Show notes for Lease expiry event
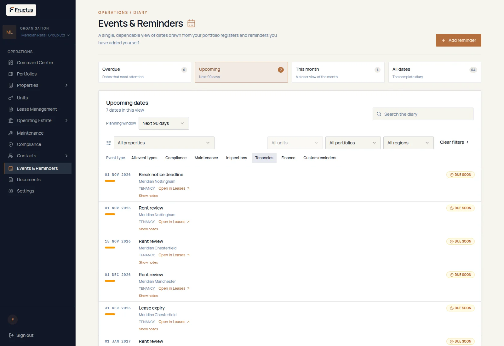504x346 pixels. (148, 329)
